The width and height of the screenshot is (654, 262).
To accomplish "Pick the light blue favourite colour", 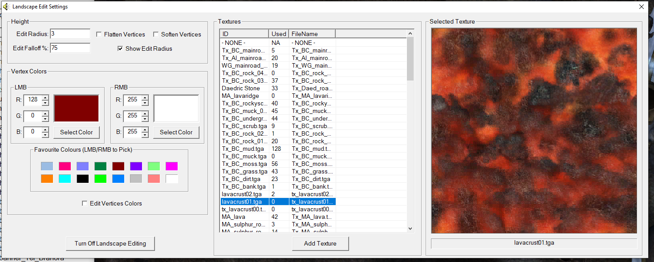I will (x=47, y=166).
